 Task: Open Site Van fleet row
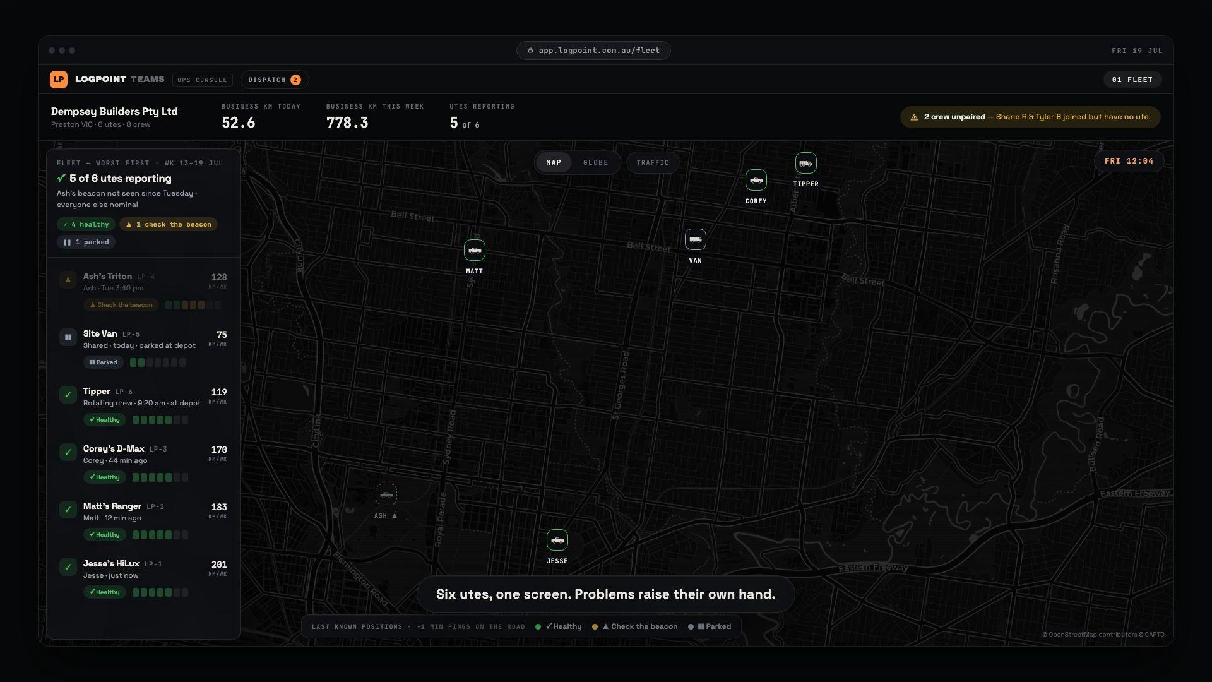[143, 348]
